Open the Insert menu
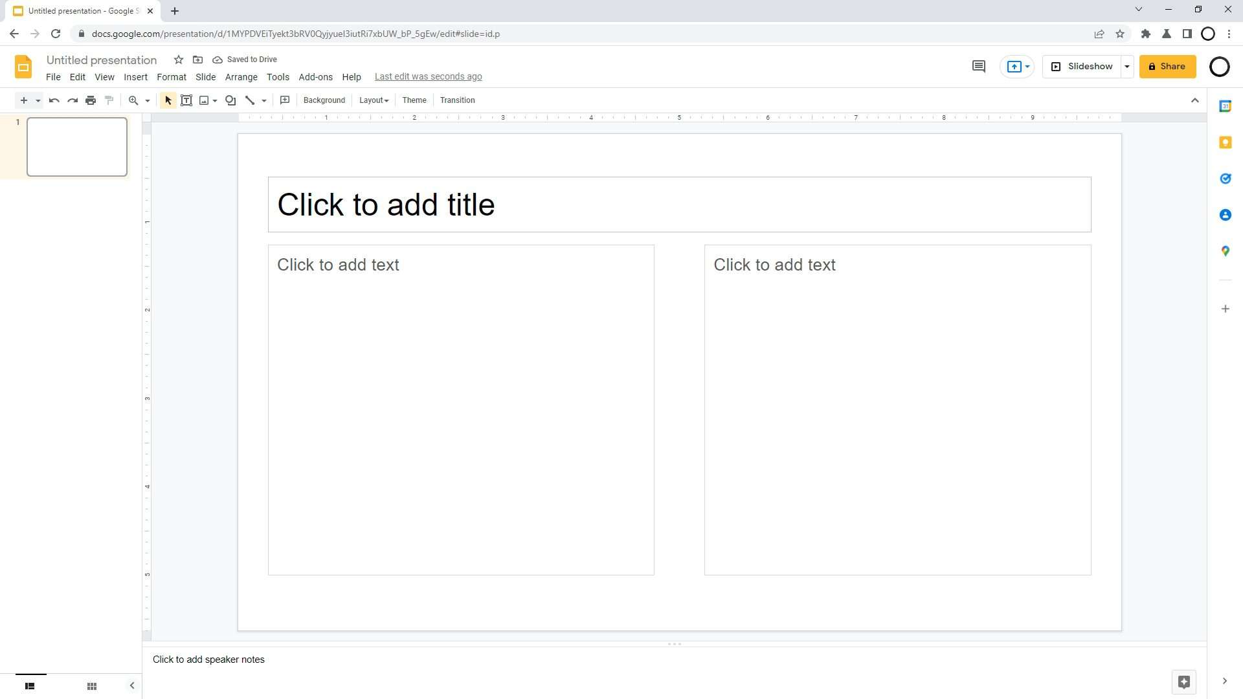Screen dimensions: 1243x699 click(135, 76)
